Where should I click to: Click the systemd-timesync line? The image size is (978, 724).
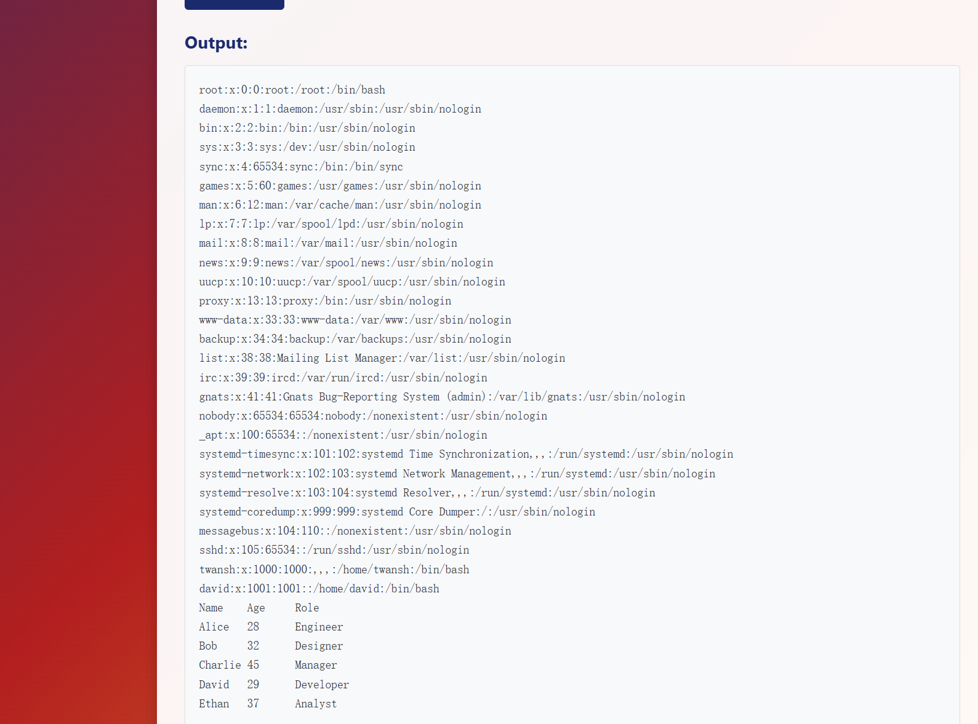[467, 454]
